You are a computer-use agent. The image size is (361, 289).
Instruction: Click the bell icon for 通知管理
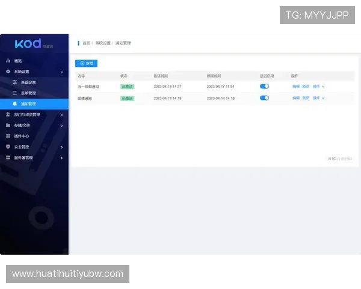point(14,104)
